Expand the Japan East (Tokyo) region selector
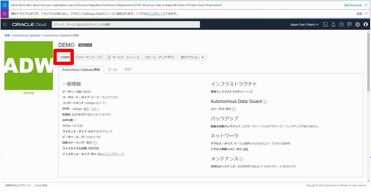The width and height of the screenshot is (371, 192). (x=304, y=24)
